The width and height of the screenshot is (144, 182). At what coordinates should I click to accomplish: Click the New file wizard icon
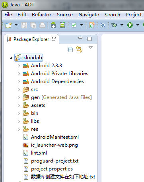coord(8,25)
